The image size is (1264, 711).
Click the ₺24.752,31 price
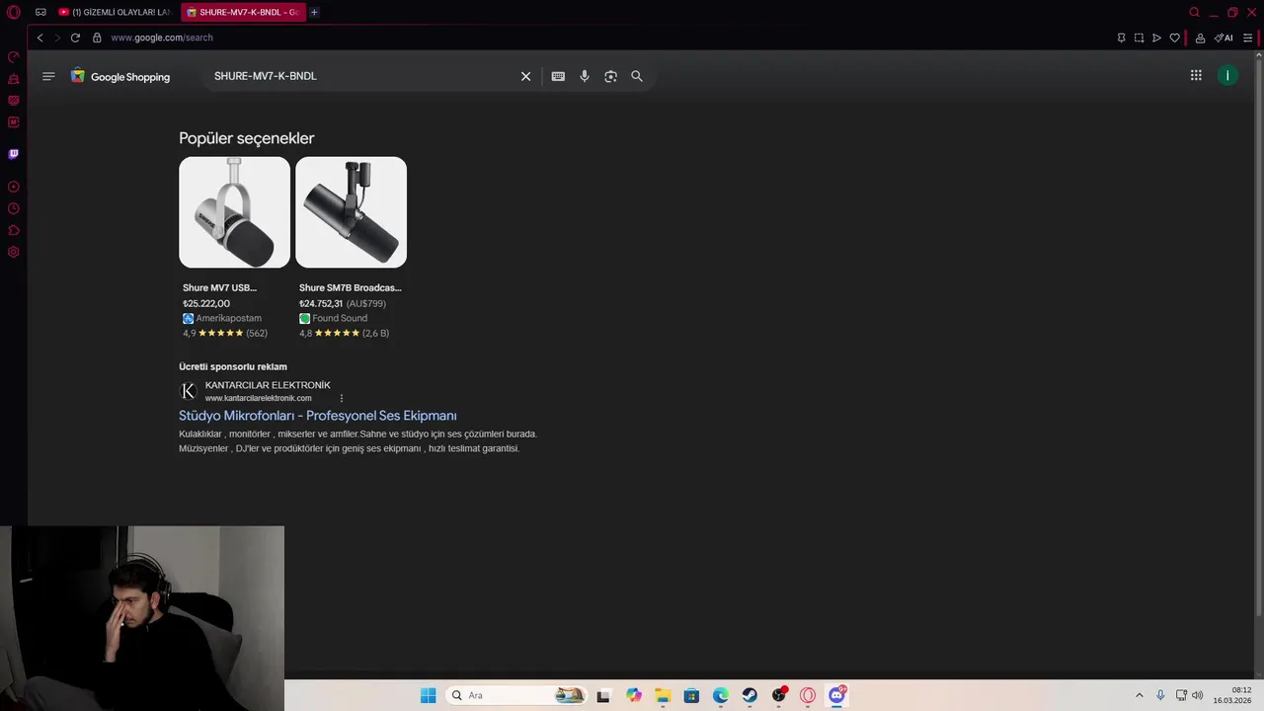pyautogui.click(x=321, y=303)
